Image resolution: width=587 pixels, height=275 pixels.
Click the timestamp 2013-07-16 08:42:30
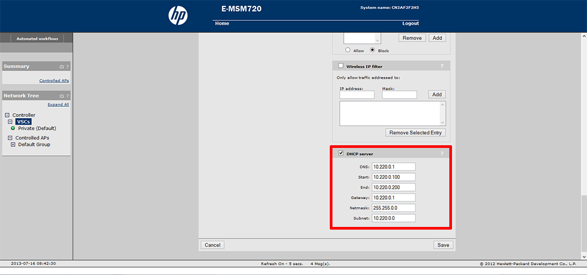tap(33, 263)
